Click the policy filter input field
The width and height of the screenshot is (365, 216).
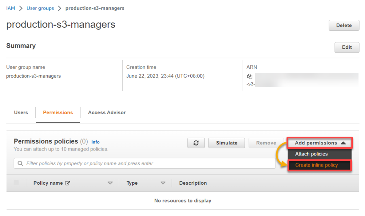[x=143, y=164]
